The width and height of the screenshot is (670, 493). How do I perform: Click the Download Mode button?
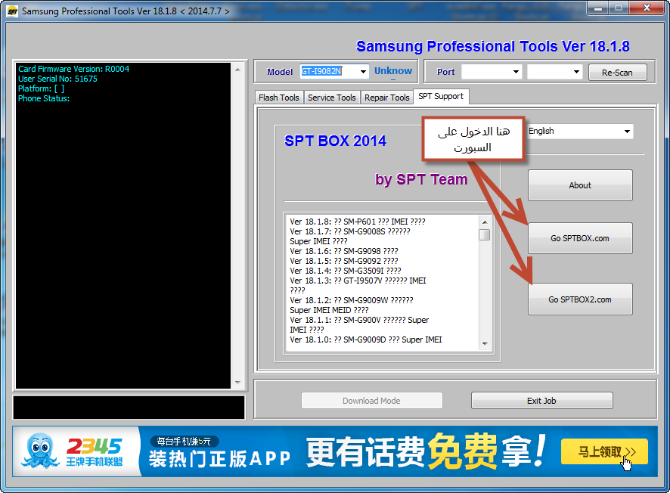(x=372, y=401)
